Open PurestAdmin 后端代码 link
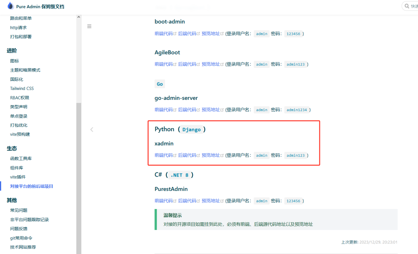This screenshot has width=418, height=254. click(187, 201)
